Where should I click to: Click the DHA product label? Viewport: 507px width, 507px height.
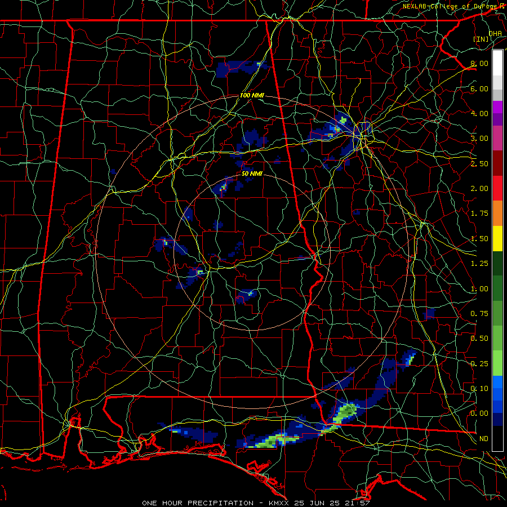(x=495, y=33)
